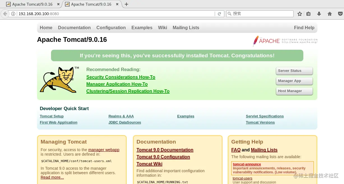This screenshot has width=344, height=184.
Task: Open Security Considerations How-To link
Action: 121,77
